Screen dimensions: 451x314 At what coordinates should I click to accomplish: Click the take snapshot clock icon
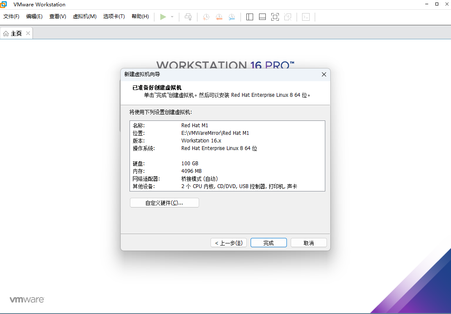point(206,17)
